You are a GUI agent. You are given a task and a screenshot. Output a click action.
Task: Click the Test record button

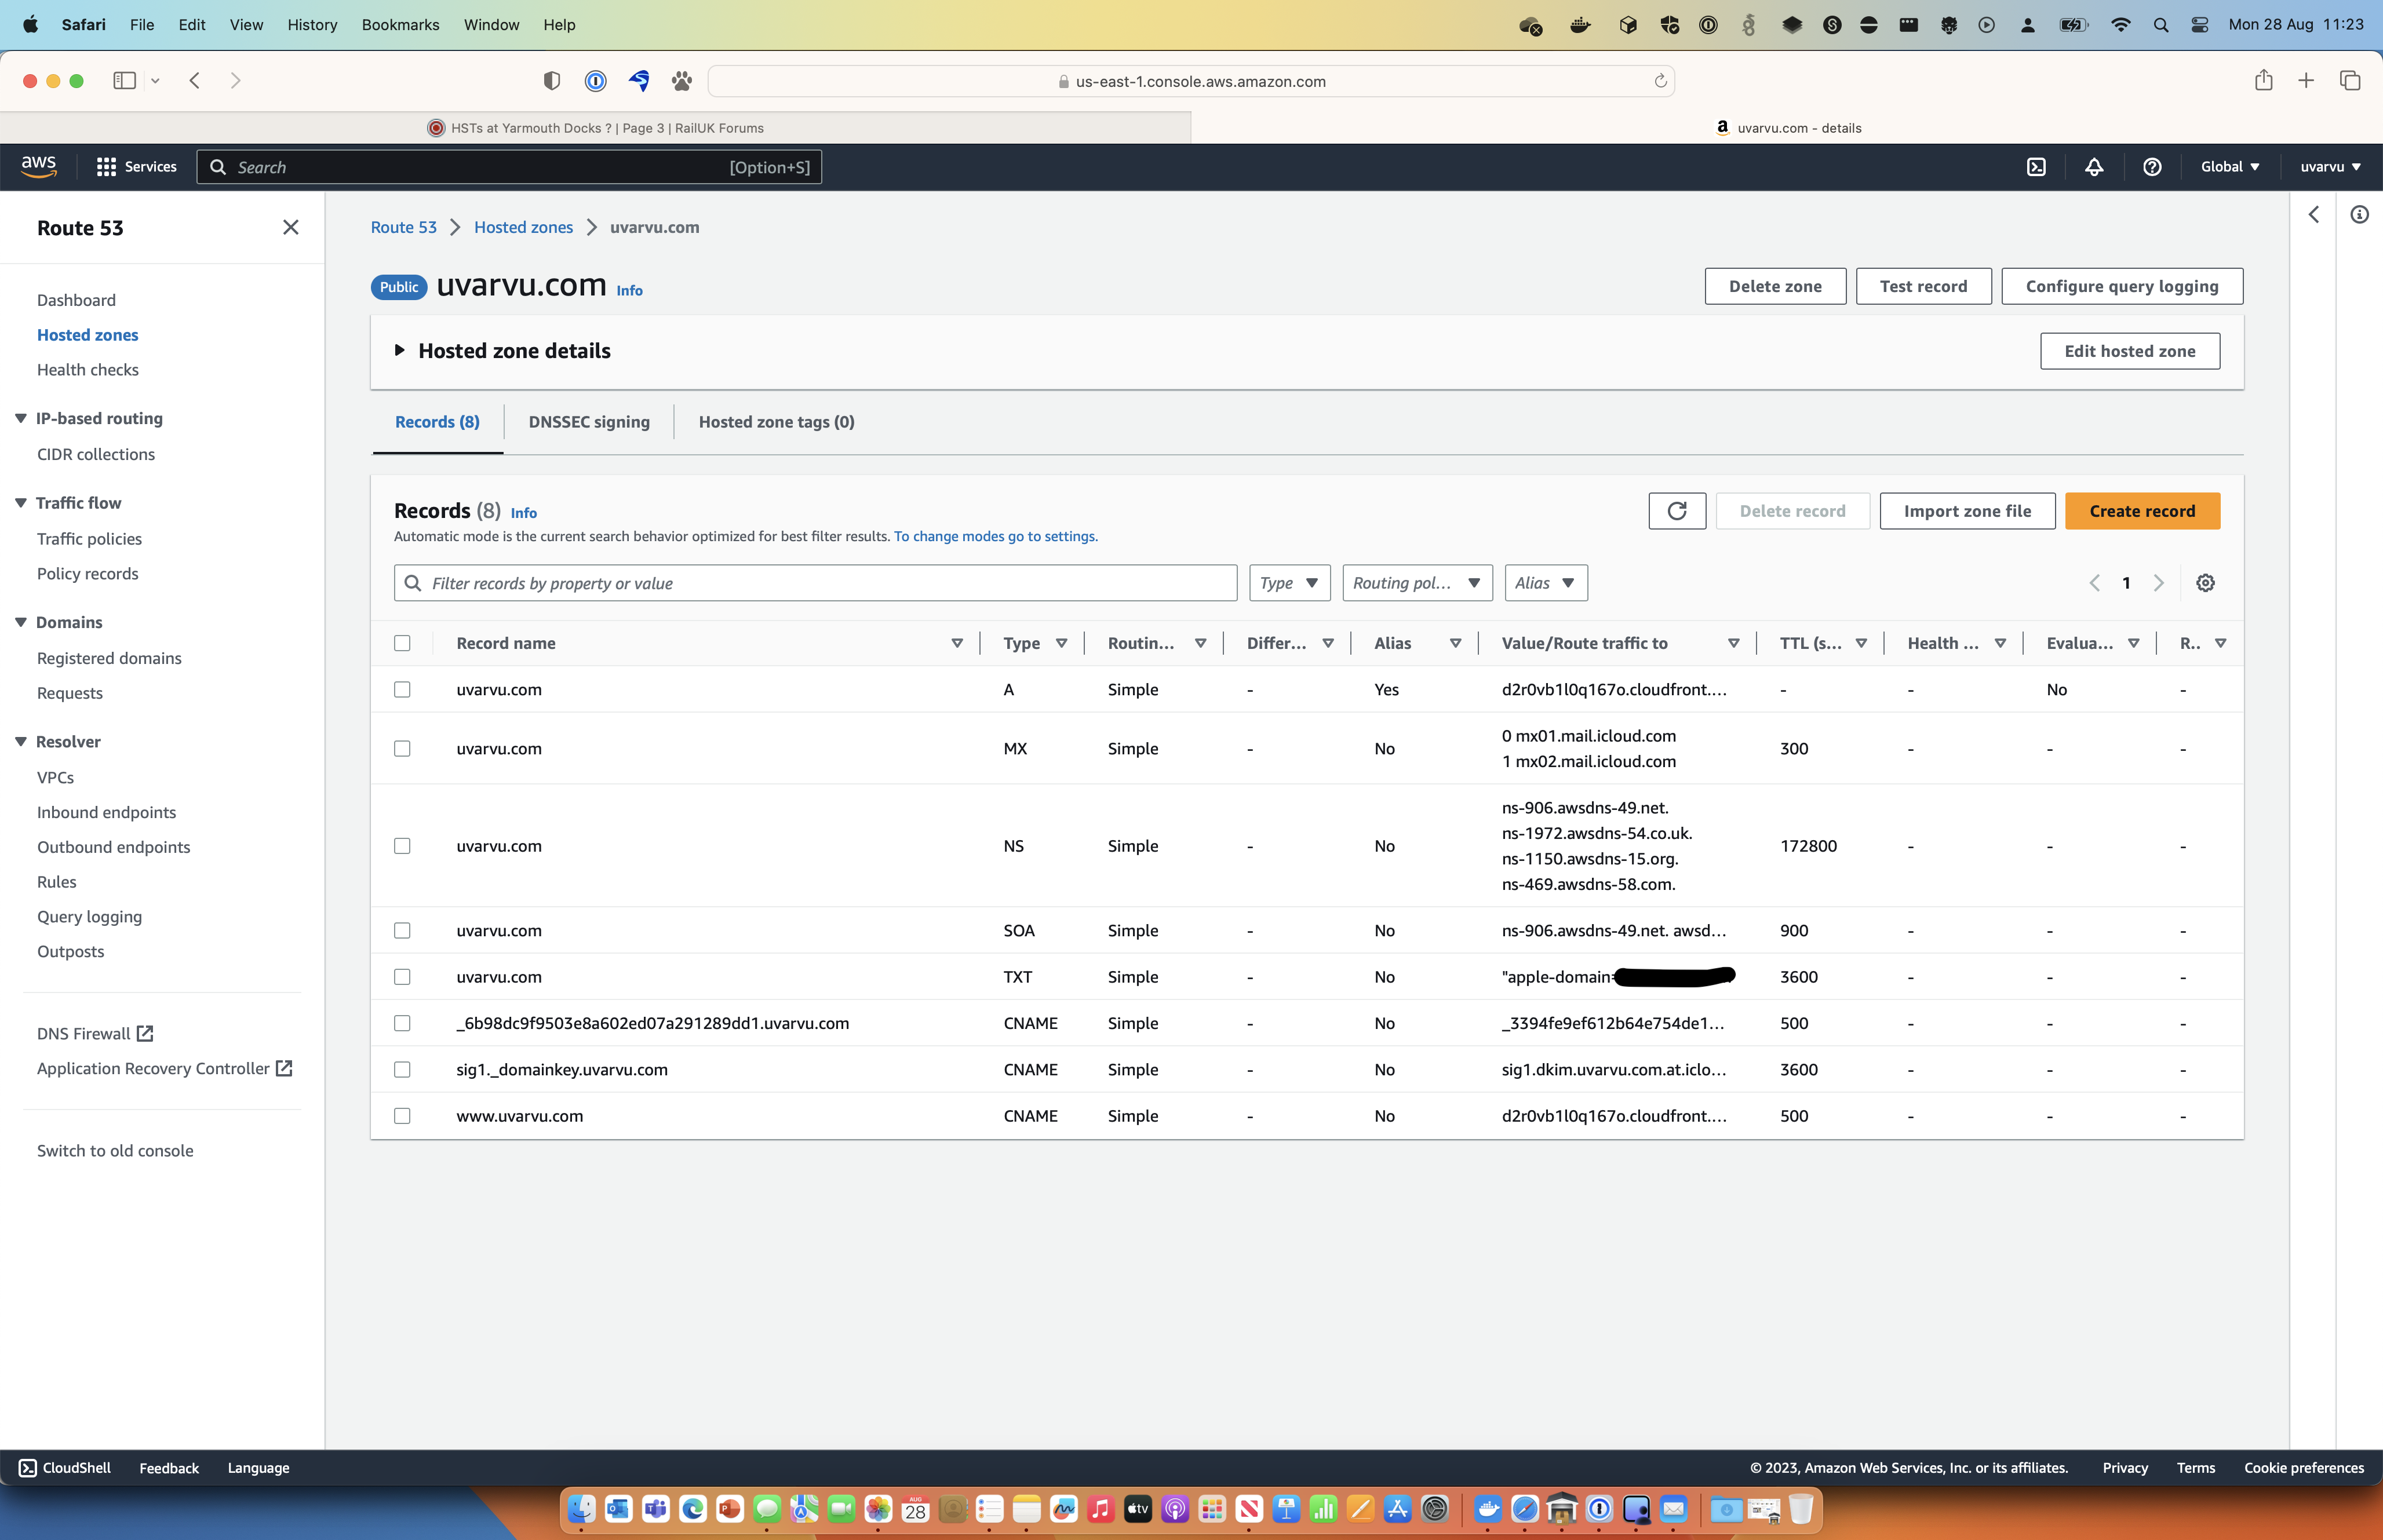[x=1923, y=286]
